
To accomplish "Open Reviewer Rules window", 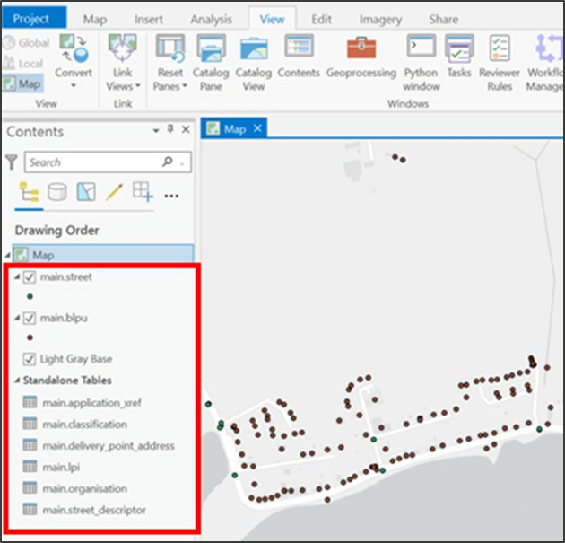I will click(500, 63).
